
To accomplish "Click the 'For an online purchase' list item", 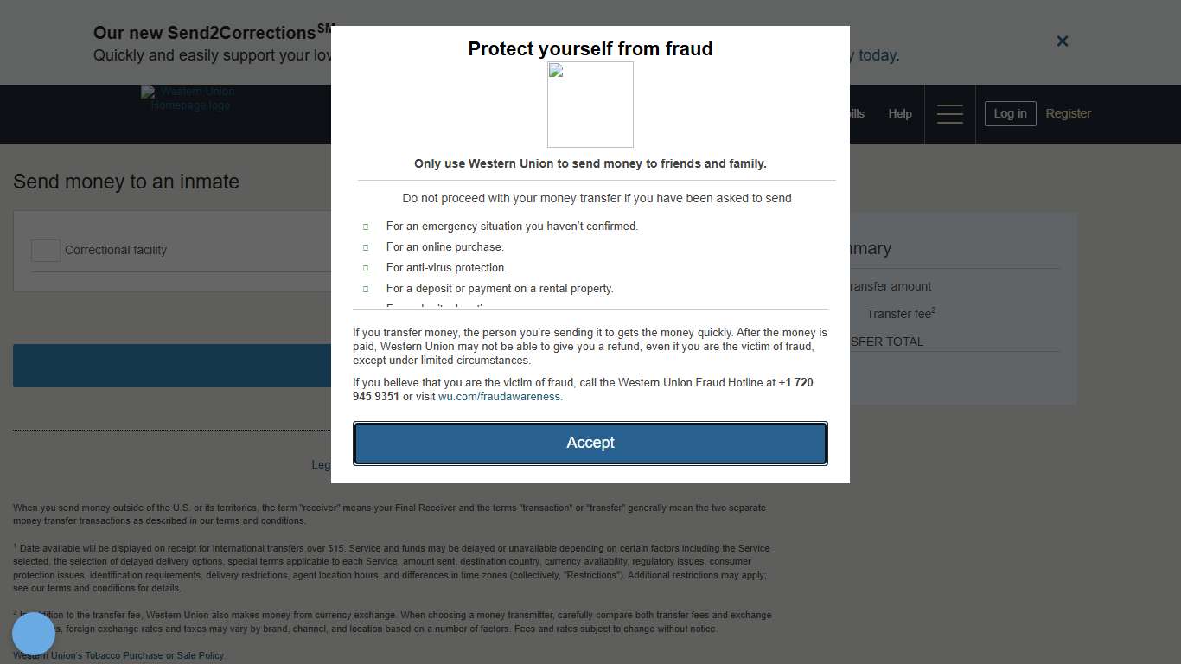I will 445,247.
